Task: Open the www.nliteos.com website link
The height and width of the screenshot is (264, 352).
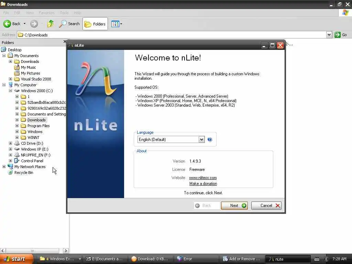Action: click(203, 178)
